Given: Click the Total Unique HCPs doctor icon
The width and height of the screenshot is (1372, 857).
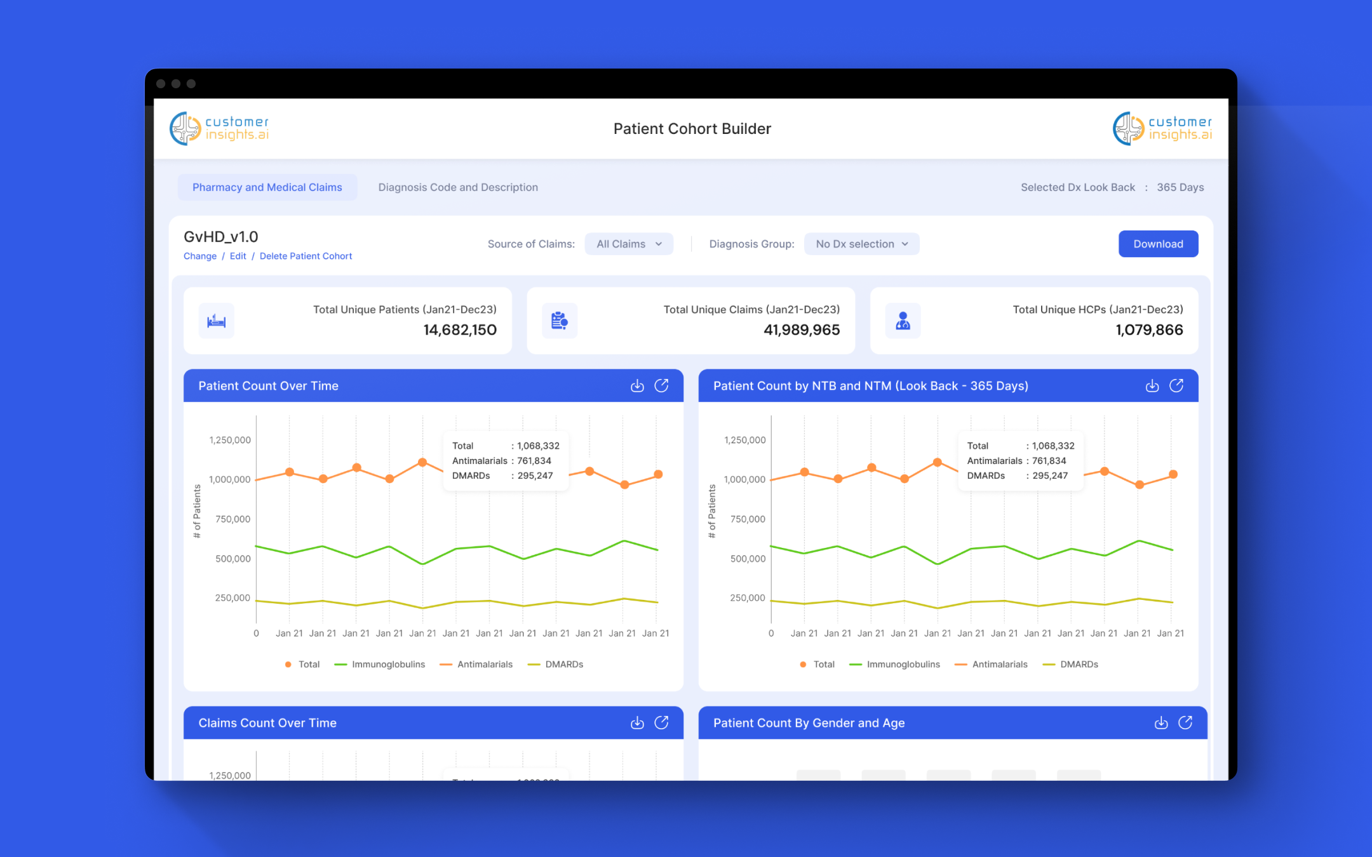Looking at the screenshot, I should (903, 321).
